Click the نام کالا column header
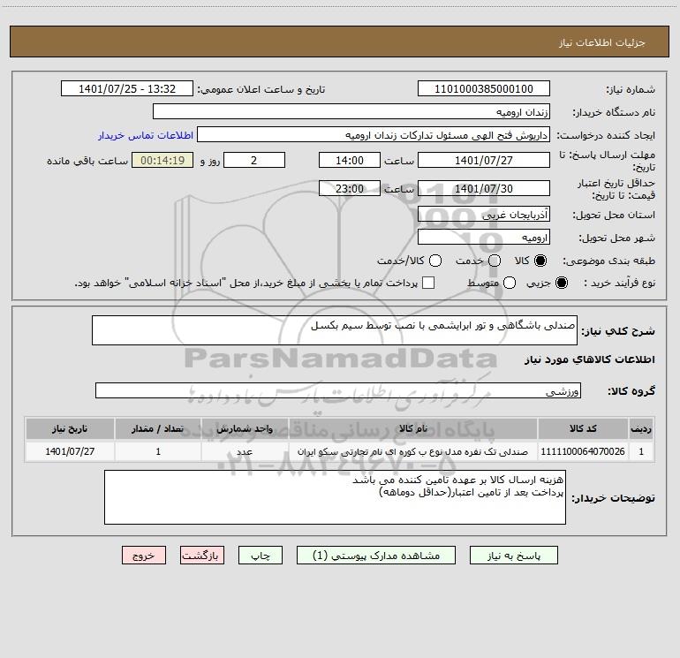 [x=413, y=428]
